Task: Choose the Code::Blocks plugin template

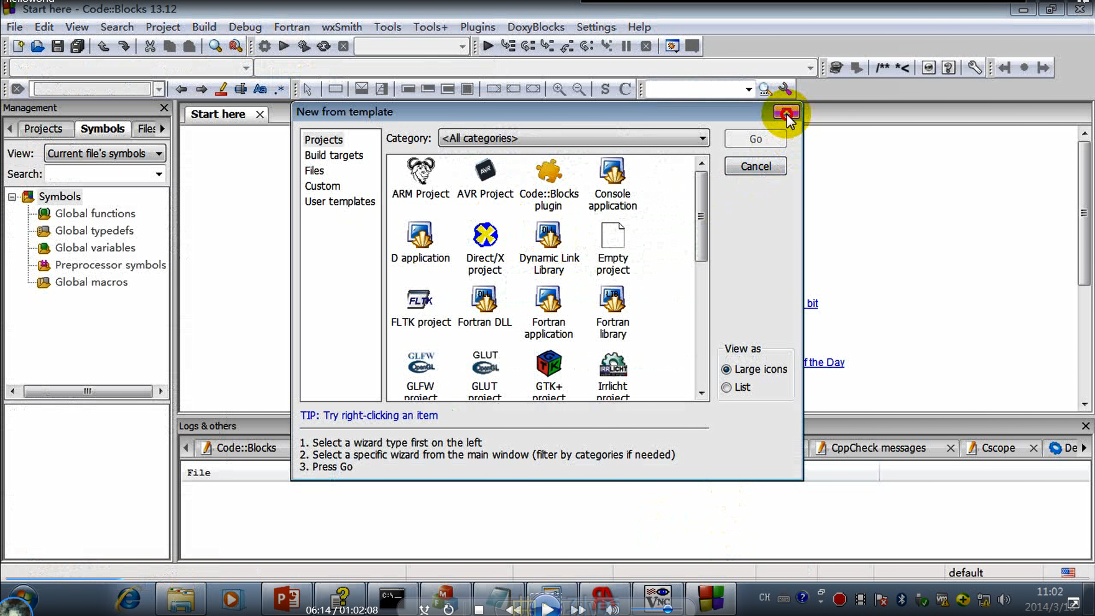Action: [x=549, y=185]
